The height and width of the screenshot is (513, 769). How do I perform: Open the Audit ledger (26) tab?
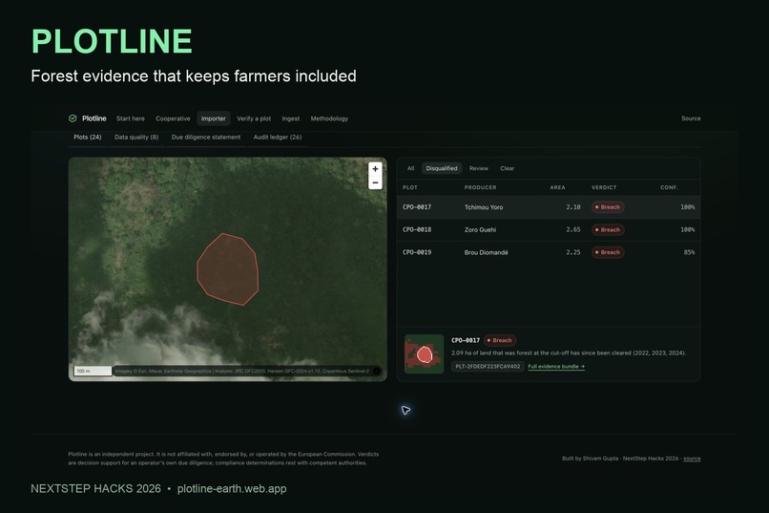pyautogui.click(x=278, y=138)
